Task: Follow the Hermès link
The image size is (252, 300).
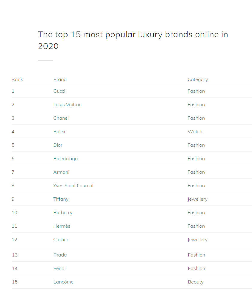Action: 62,226
